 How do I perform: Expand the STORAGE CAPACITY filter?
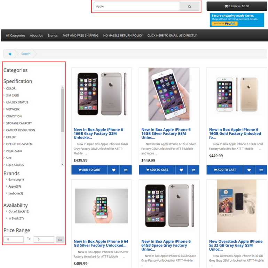tap(19, 123)
